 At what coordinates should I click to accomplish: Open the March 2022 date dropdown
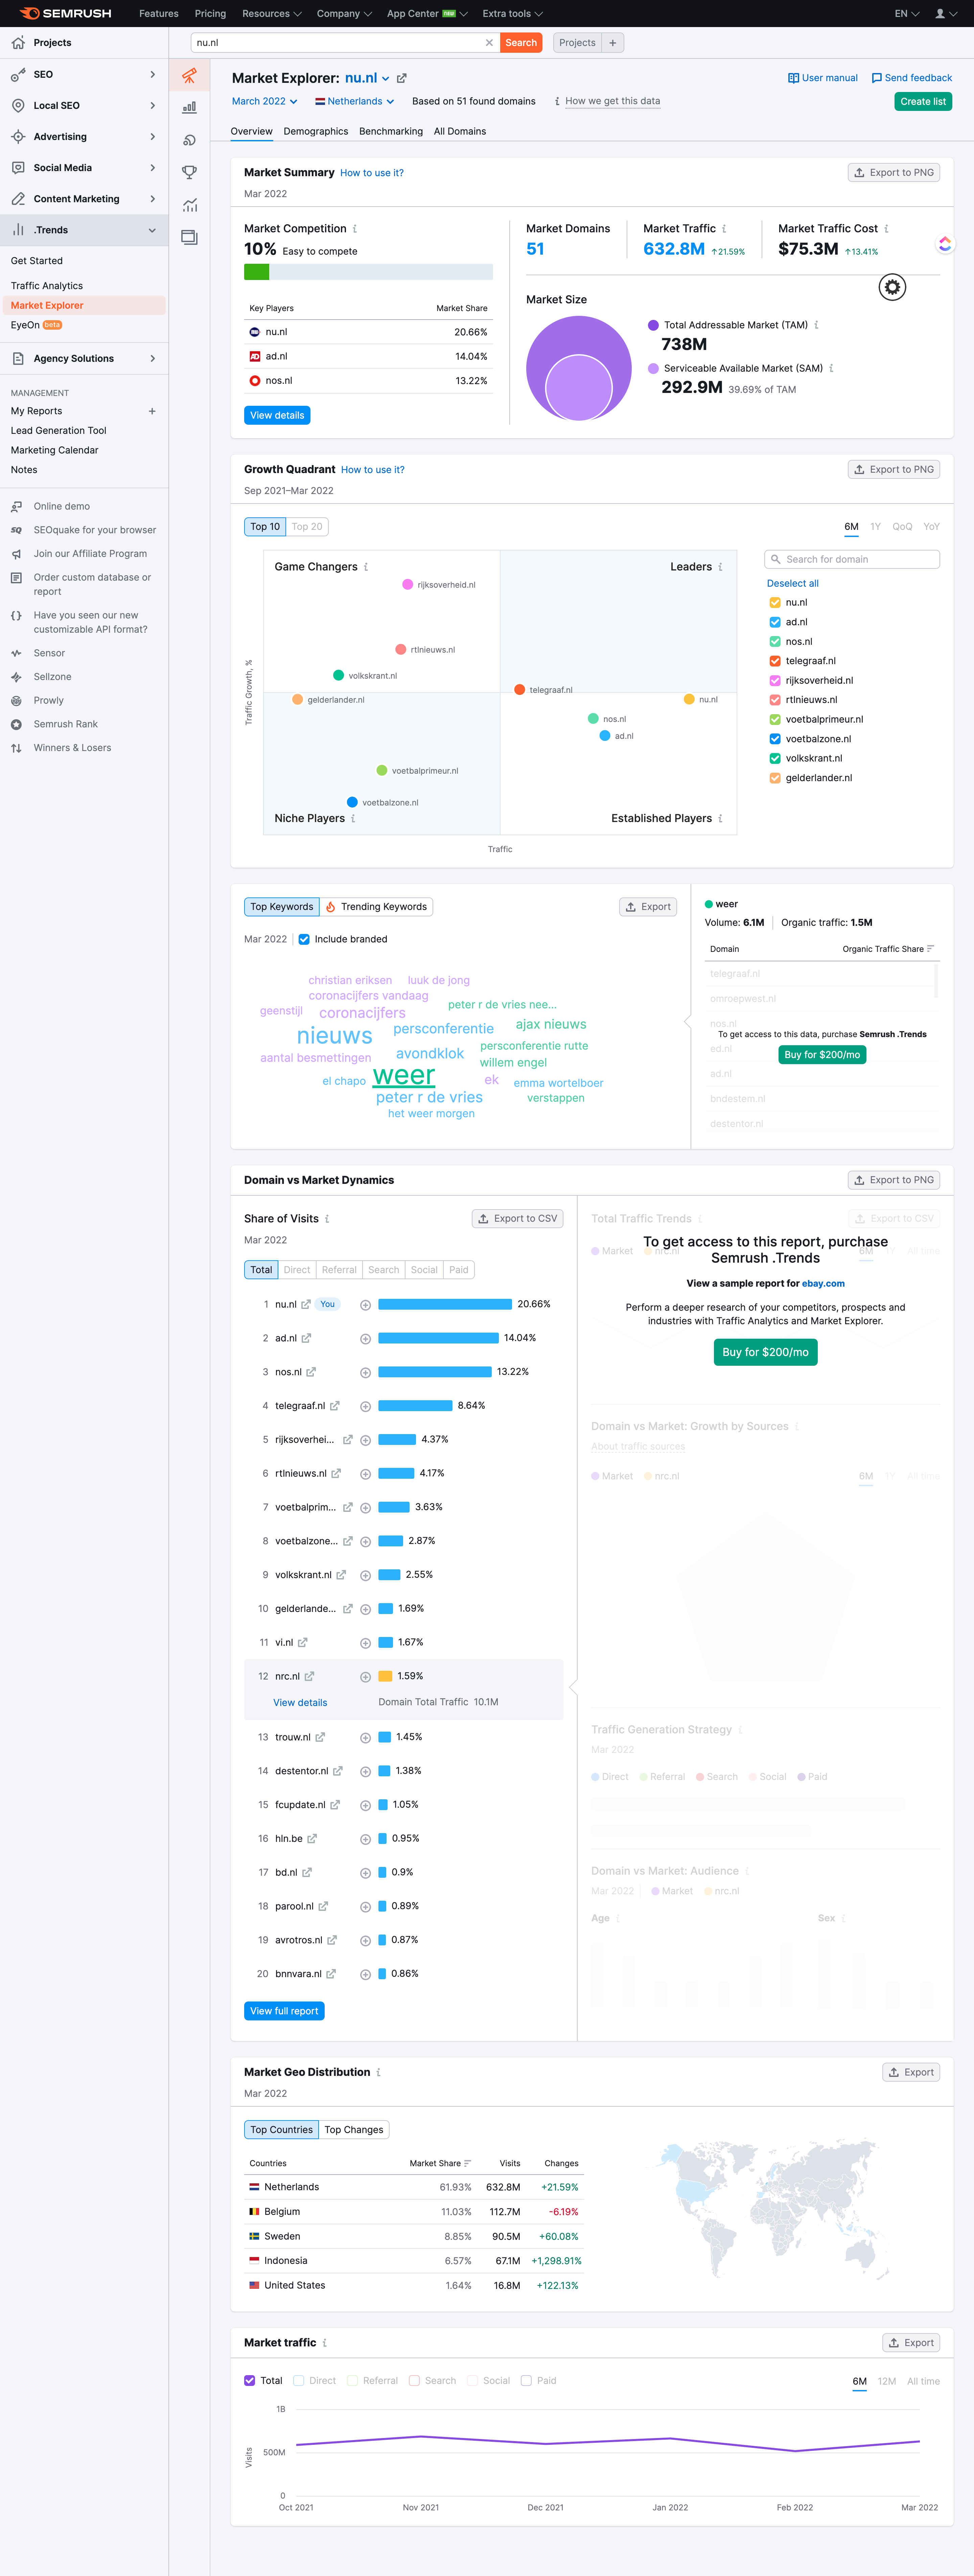(265, 101)
